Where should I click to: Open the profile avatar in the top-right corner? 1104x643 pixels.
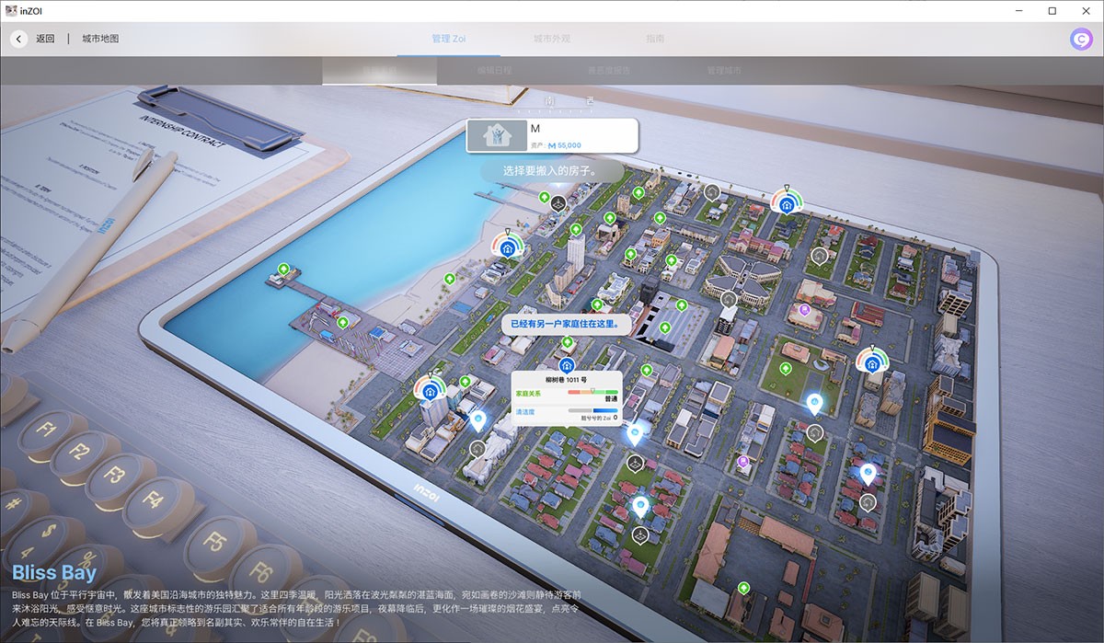pyautogui.click(x=1081, y=39)
